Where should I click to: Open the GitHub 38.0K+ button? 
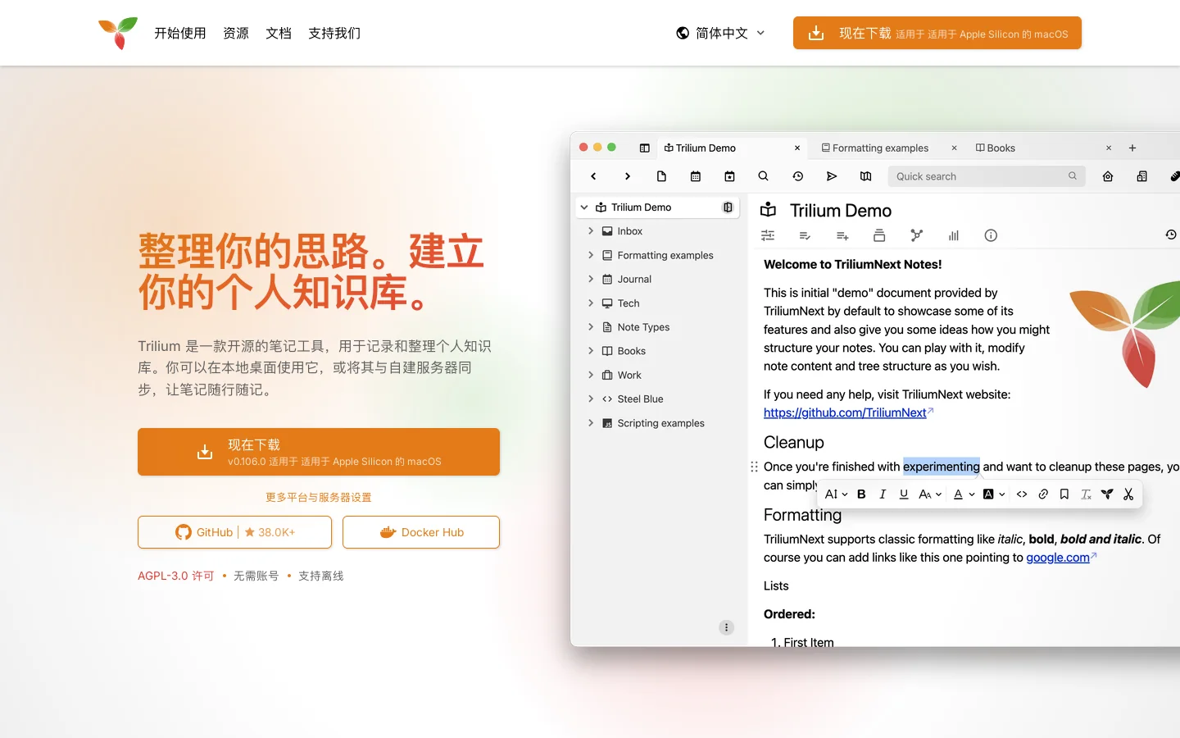pos(234,532)
